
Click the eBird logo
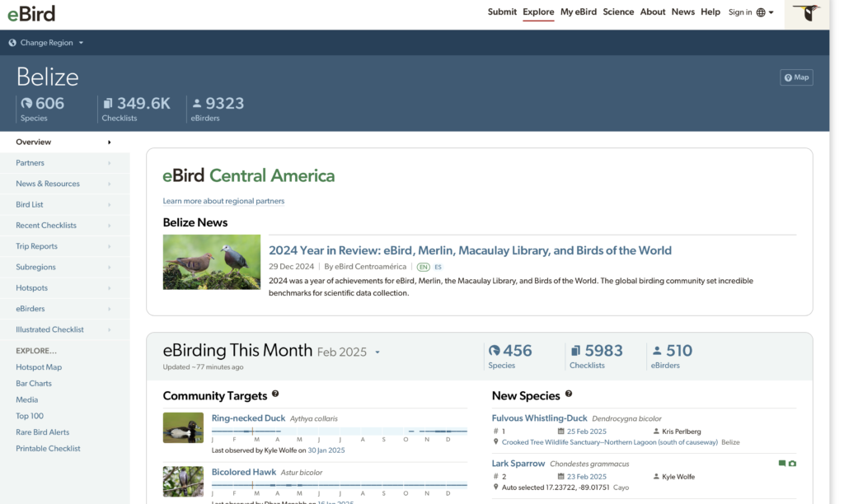[x=31, y=13]
